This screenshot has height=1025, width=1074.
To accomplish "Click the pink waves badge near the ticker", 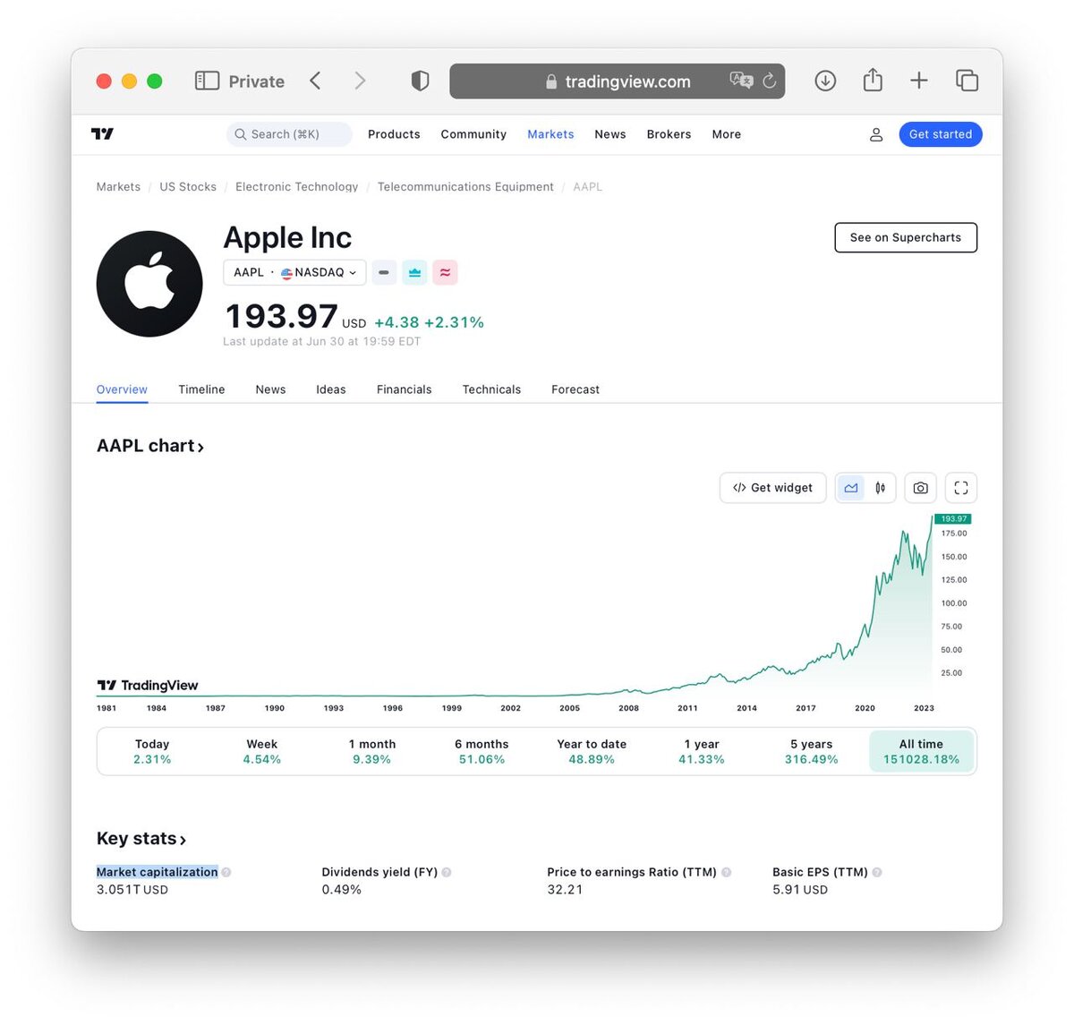I will tap(445, 272).
